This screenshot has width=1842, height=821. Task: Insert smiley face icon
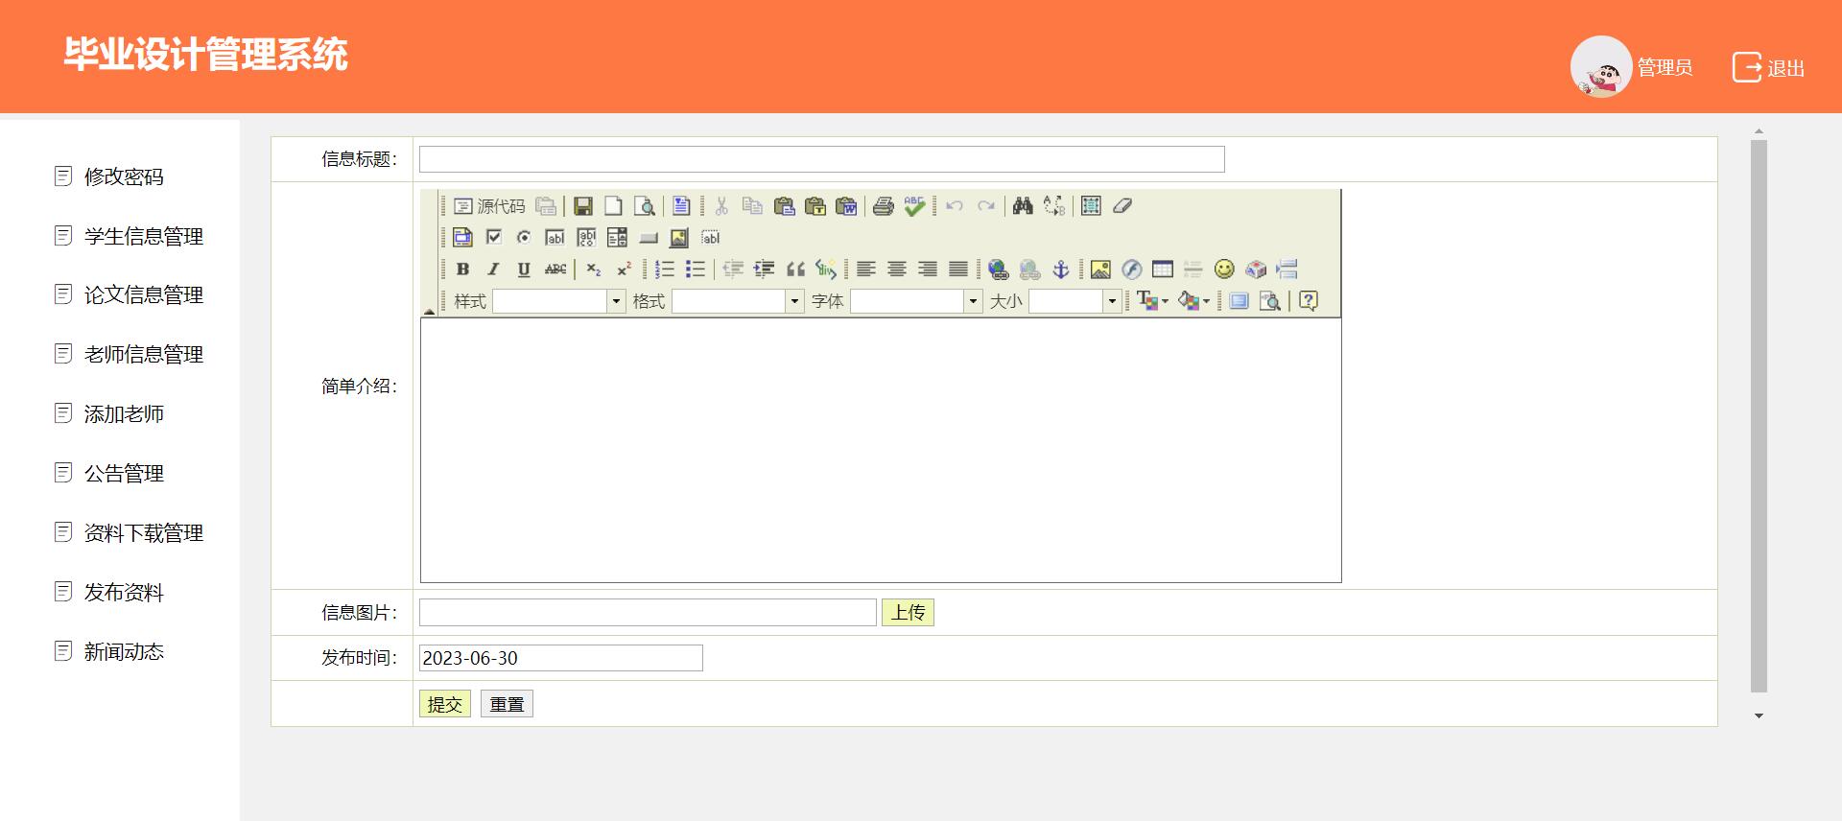tap(1224, 270)
